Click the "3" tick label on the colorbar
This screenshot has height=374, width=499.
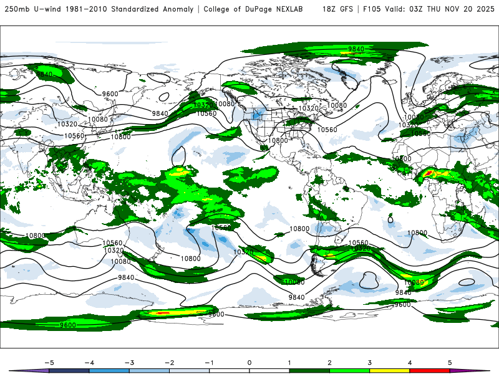369,363
